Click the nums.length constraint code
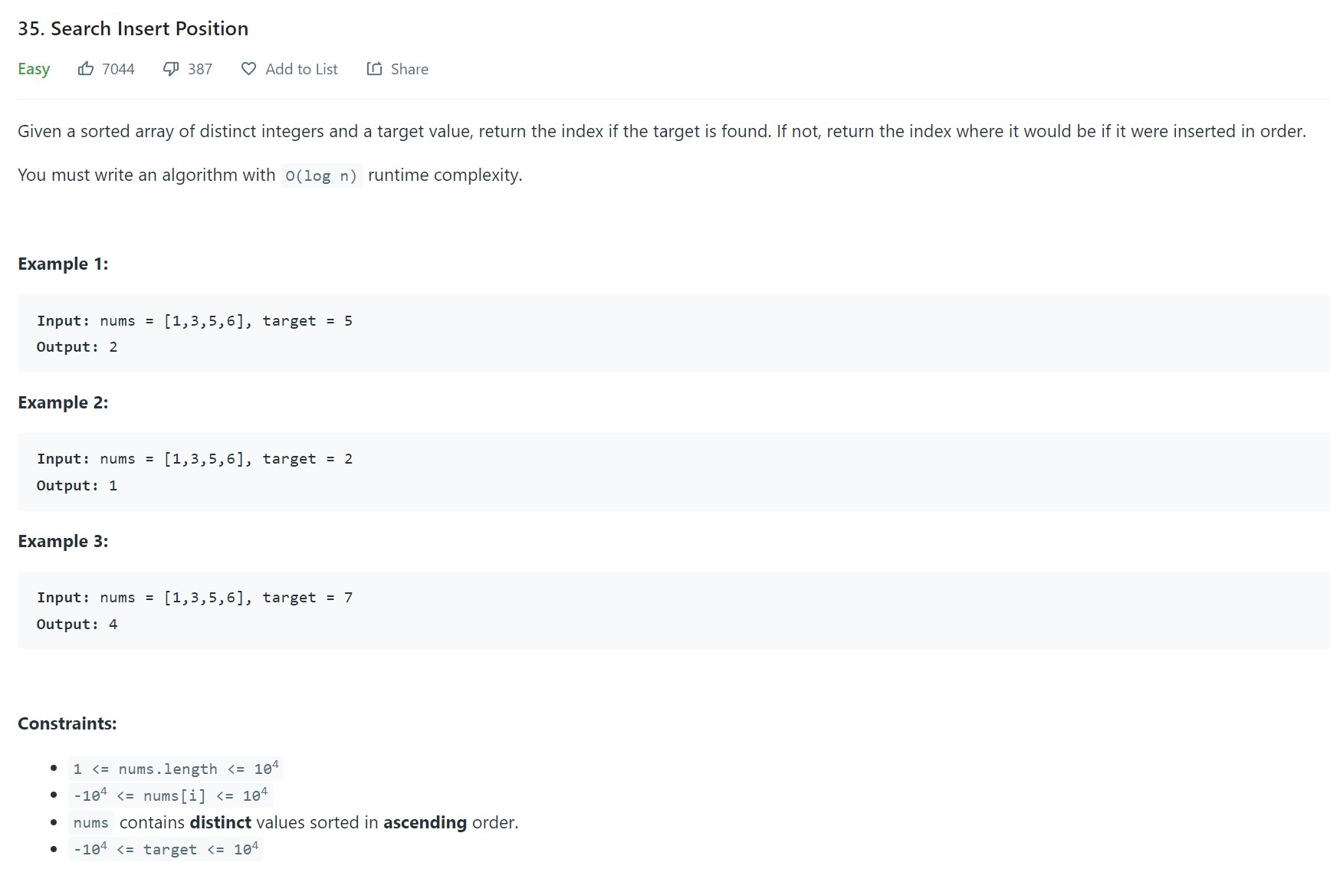The image size is (1330, 869). pyautogui.click(x=176, y=769)
